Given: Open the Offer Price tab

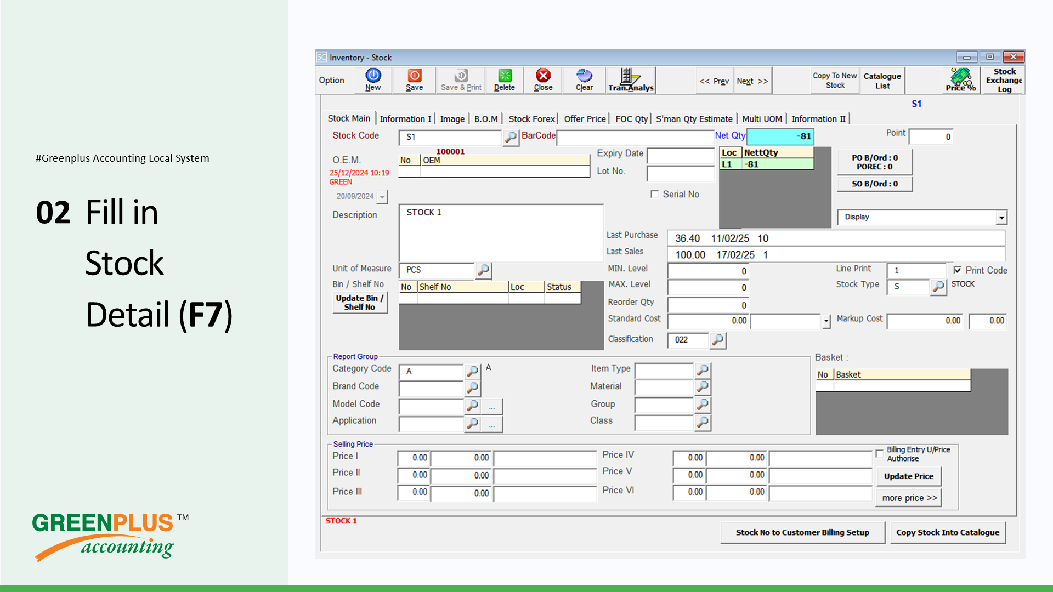Looking at the screenshot, I should coord(585,119).
